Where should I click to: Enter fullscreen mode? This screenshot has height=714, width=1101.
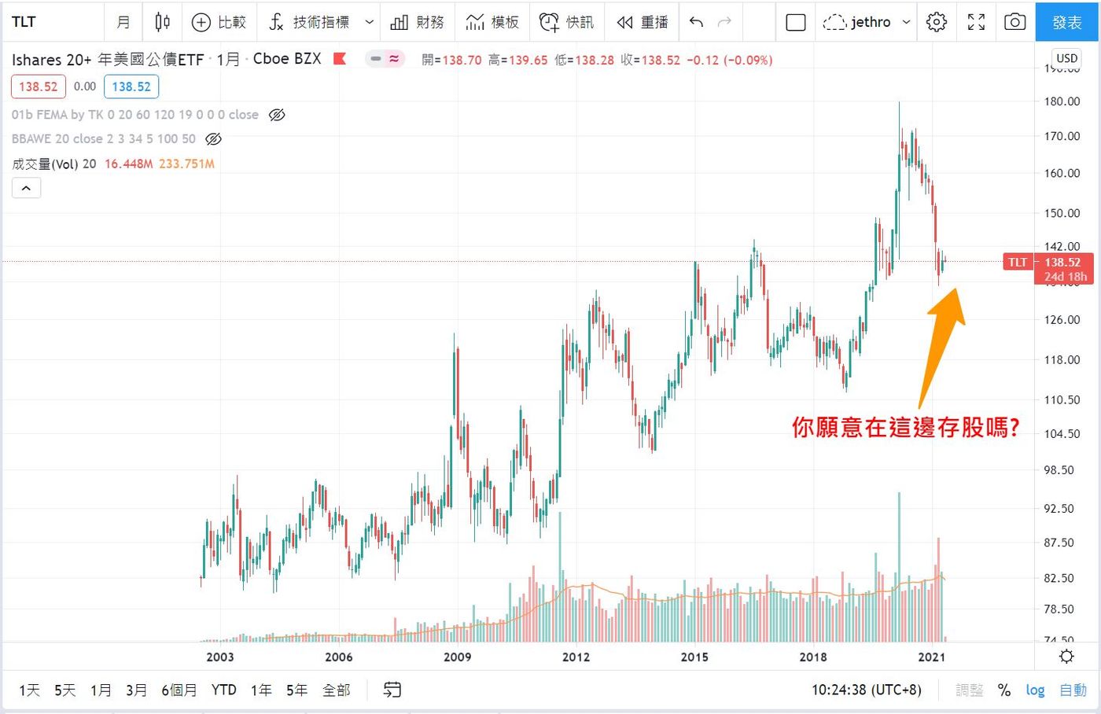[976, 22]
